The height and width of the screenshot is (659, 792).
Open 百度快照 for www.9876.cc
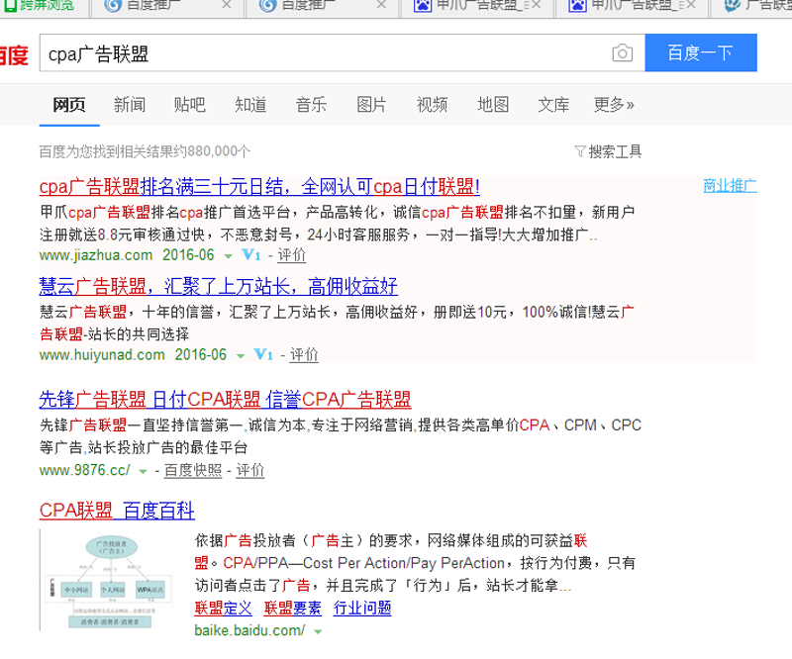[x=193, y=470]
